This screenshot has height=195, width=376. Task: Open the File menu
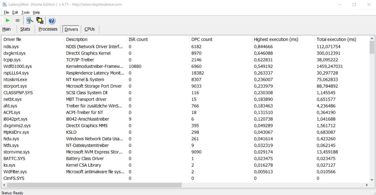tap(6, 12)
